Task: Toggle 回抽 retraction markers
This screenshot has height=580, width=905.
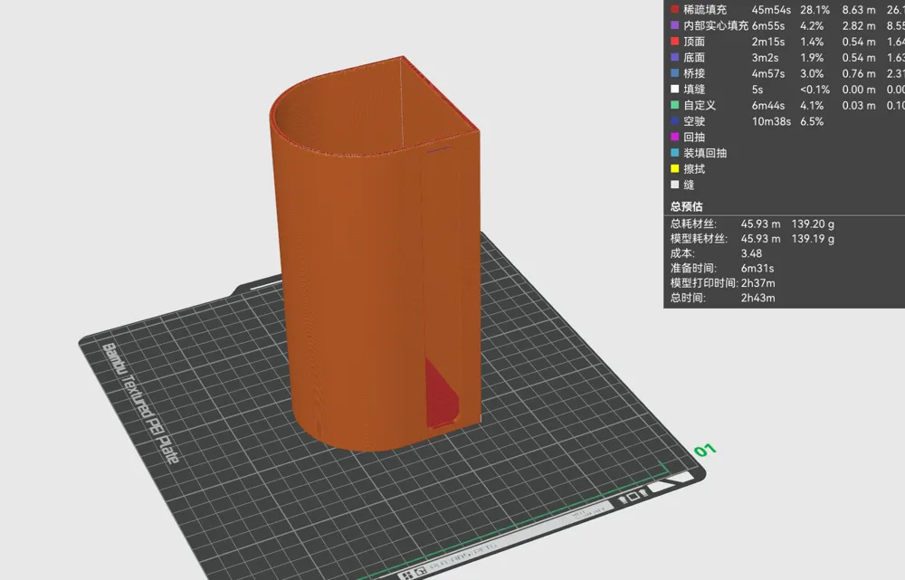Action: point(675,137)
